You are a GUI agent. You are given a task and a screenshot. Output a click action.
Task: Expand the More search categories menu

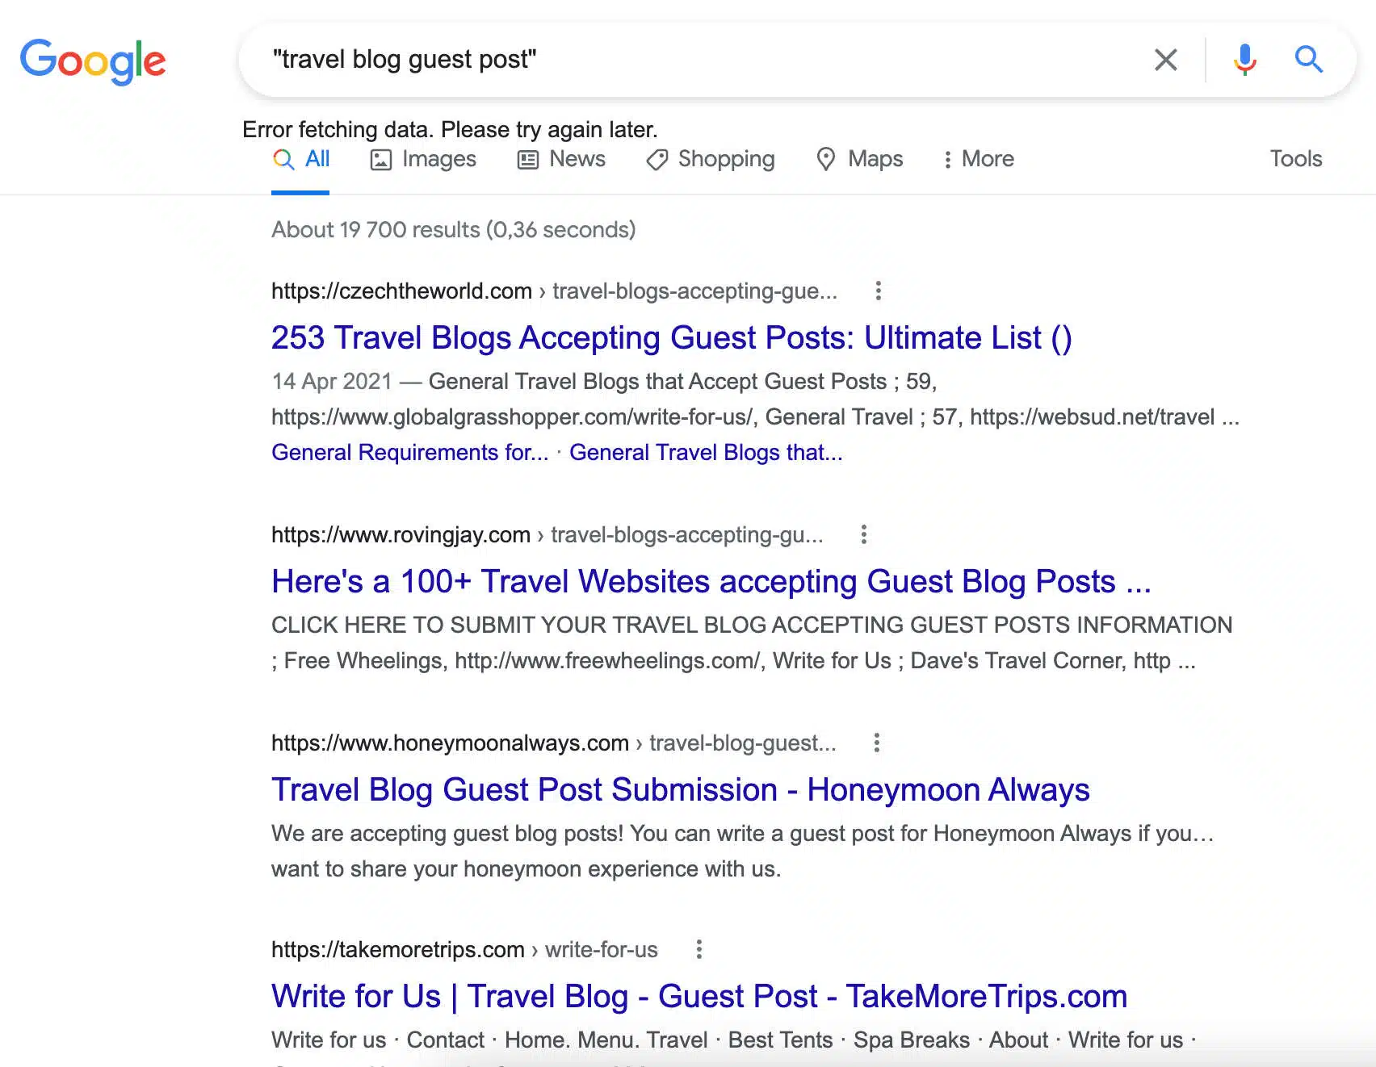[x=978, y=159]
